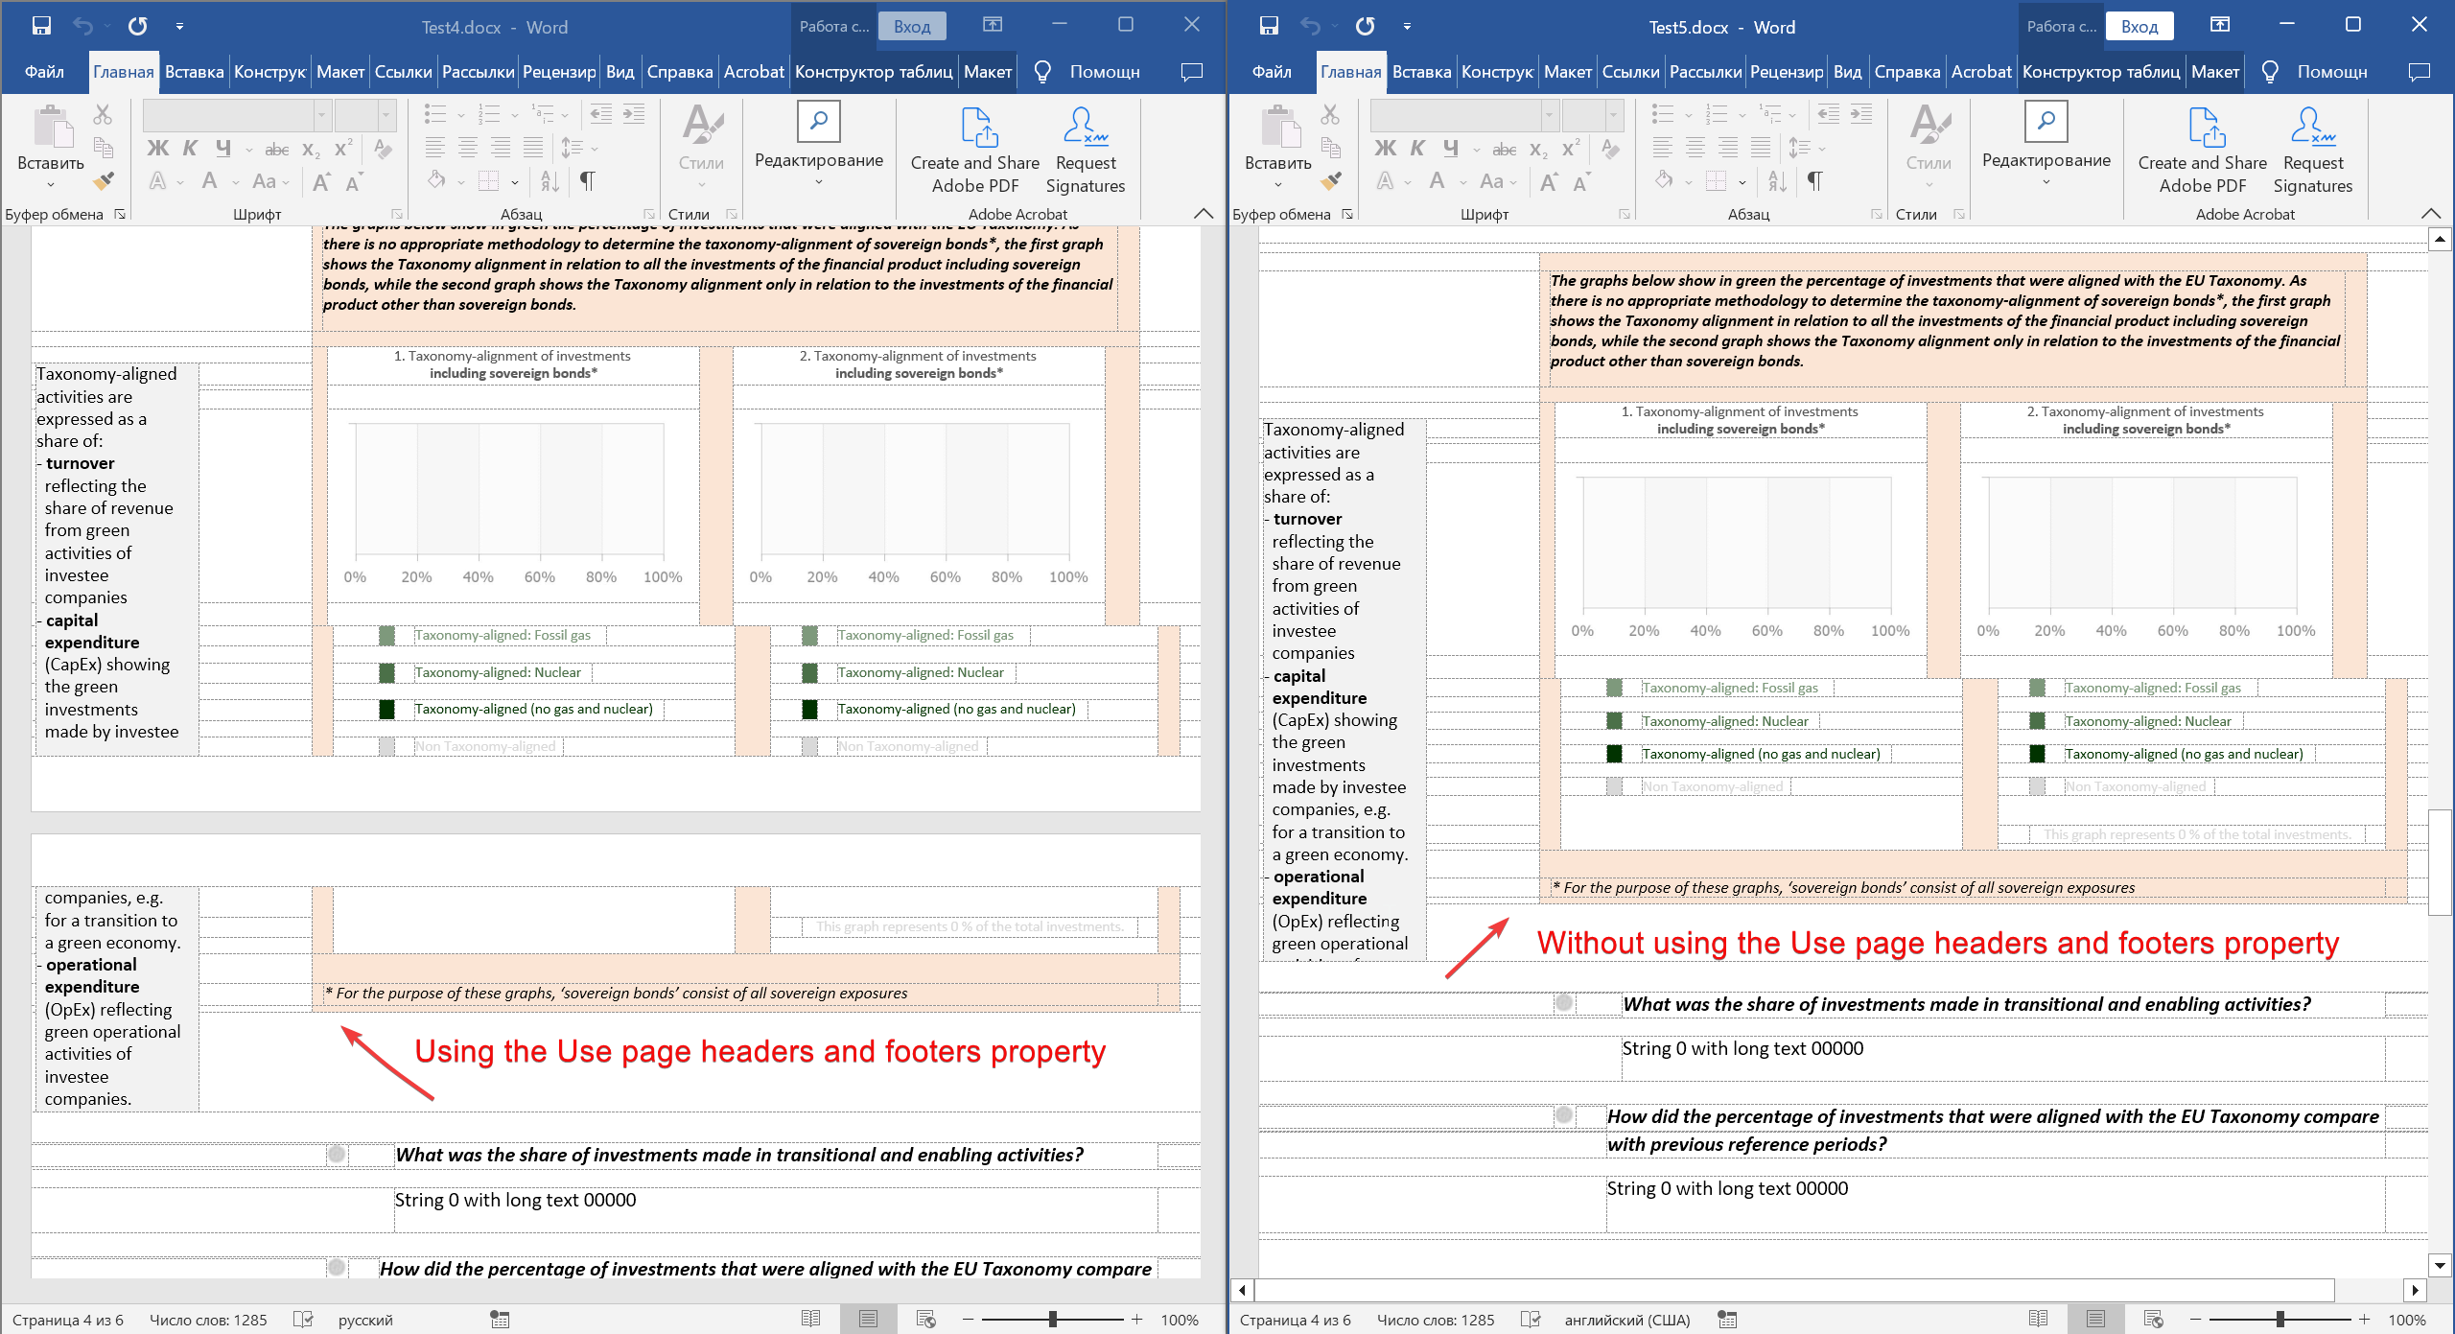Click Вход sign-in button in Test4.docx
This screenshot has width=2455, height=1334.
[912, 27]
